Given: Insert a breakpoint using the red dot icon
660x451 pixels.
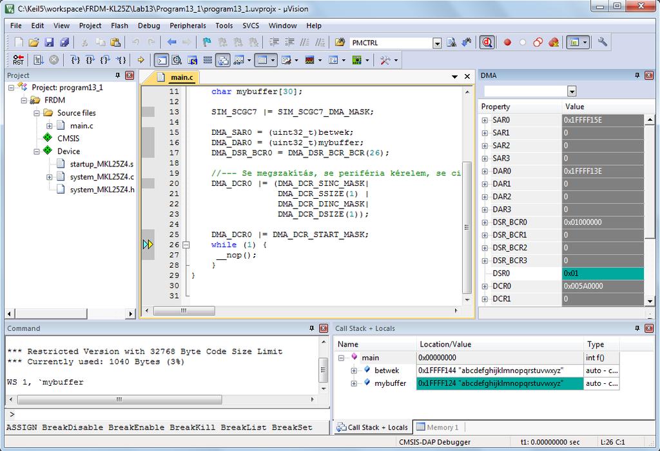Looking at the screenshot, I should tap(507, 42).
